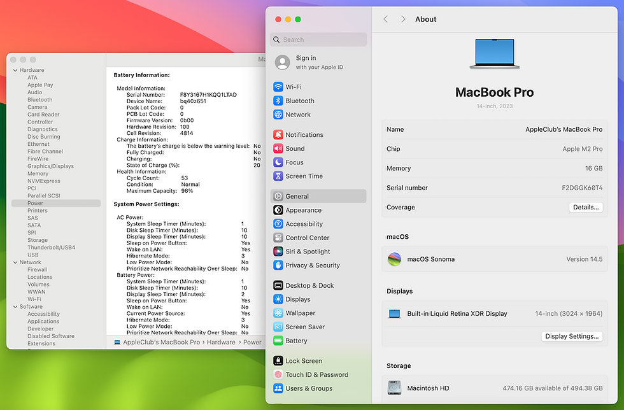624x410 pixels.
Task: Click the Screen Saver icon
Action: pos(278,327)
